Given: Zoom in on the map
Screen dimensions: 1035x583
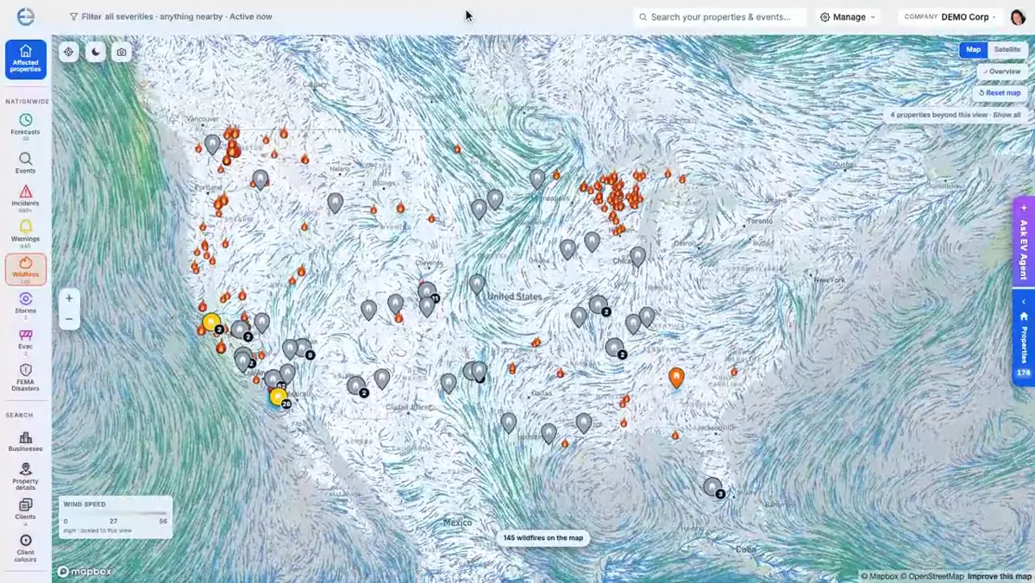Looking at the screenshot, I should [69, 298].
